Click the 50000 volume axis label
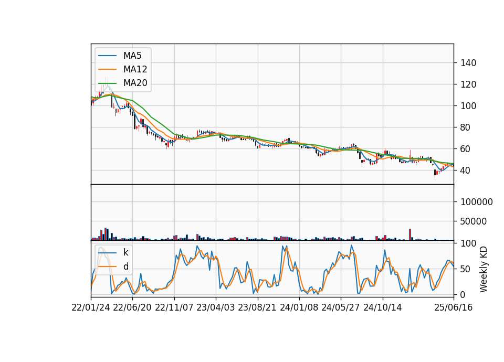The width and height of the screenshot is (504, 362). click(x=474, y=221)
